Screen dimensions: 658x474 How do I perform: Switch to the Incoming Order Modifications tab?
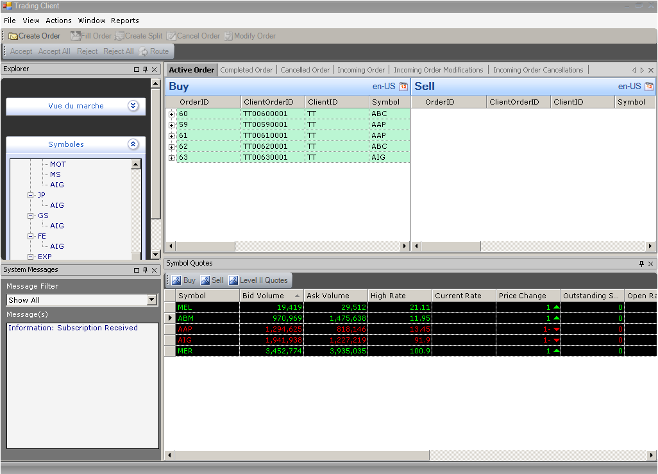point(438,70)
